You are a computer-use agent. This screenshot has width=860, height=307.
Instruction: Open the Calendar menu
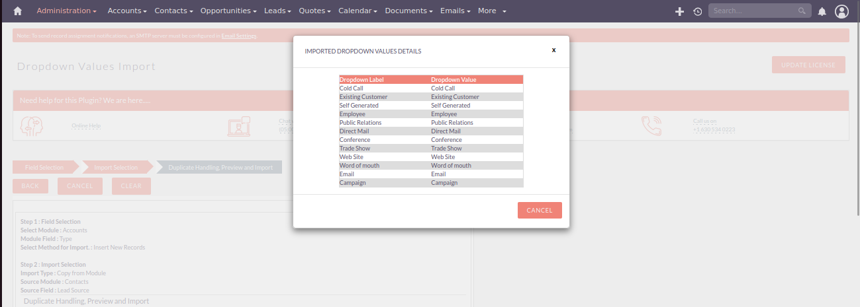pyautogui.click(x=358, y=11)
